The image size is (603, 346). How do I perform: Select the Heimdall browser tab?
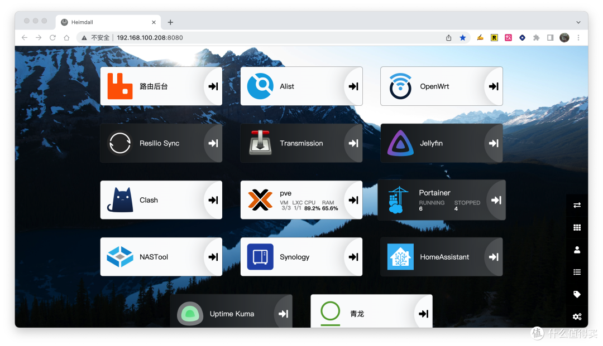pyautogui.click(x=108, y=22)
